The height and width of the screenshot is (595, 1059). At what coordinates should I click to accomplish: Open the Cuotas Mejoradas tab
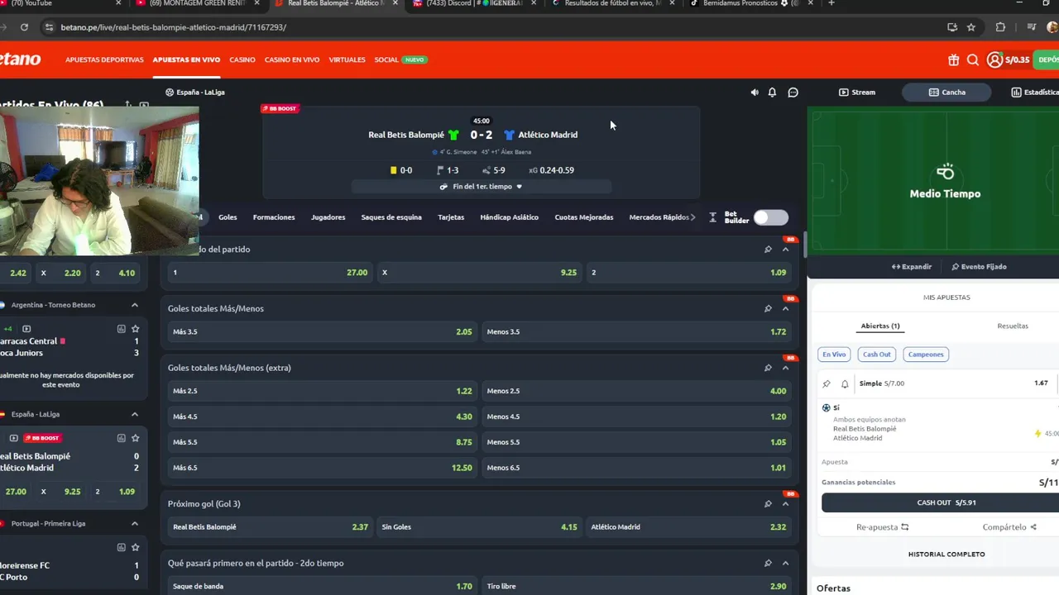[x=584, y=217]
